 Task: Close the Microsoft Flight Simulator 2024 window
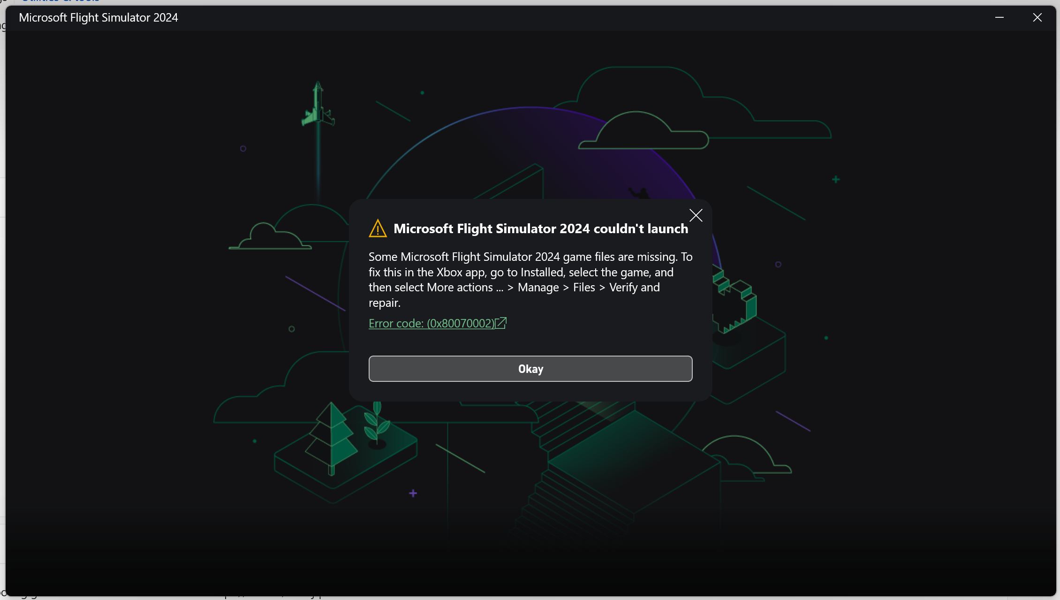pos(1037,18)
